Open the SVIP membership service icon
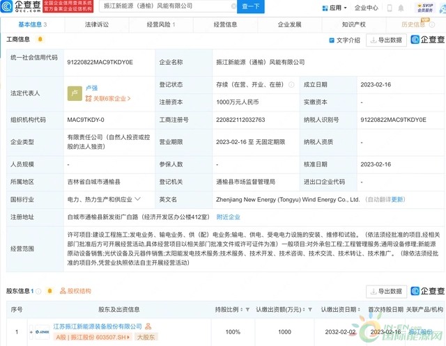Viewport: 446px width, 346px height. [424, 8]
